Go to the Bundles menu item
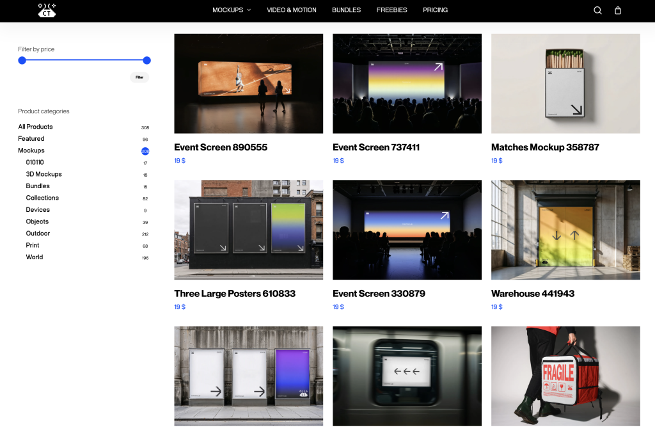Screen dimensions: 655x432 click(346, 10)
